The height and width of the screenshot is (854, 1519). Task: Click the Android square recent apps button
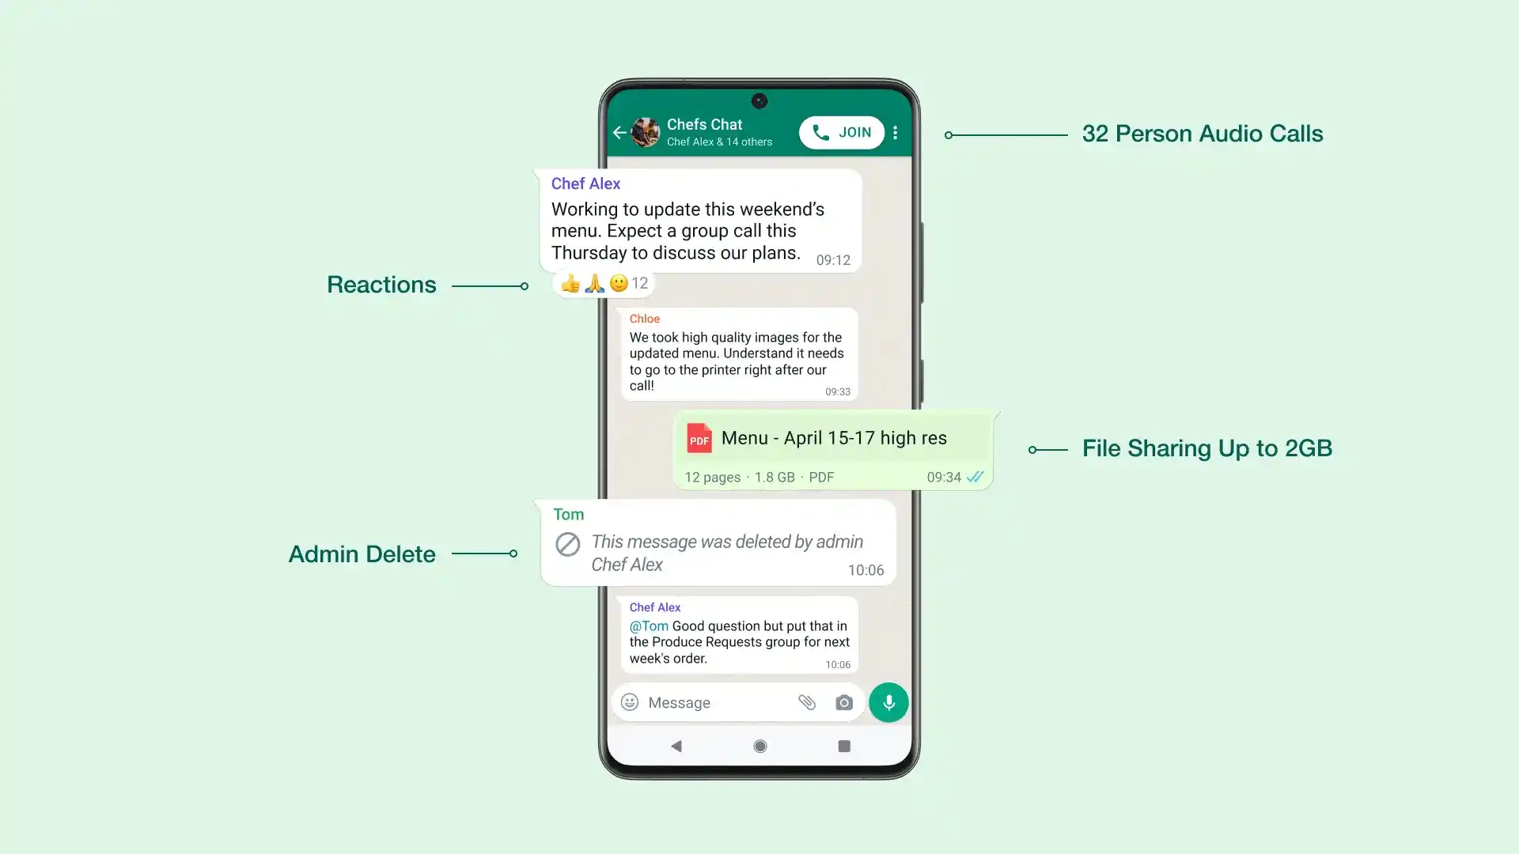click(843, 746)
